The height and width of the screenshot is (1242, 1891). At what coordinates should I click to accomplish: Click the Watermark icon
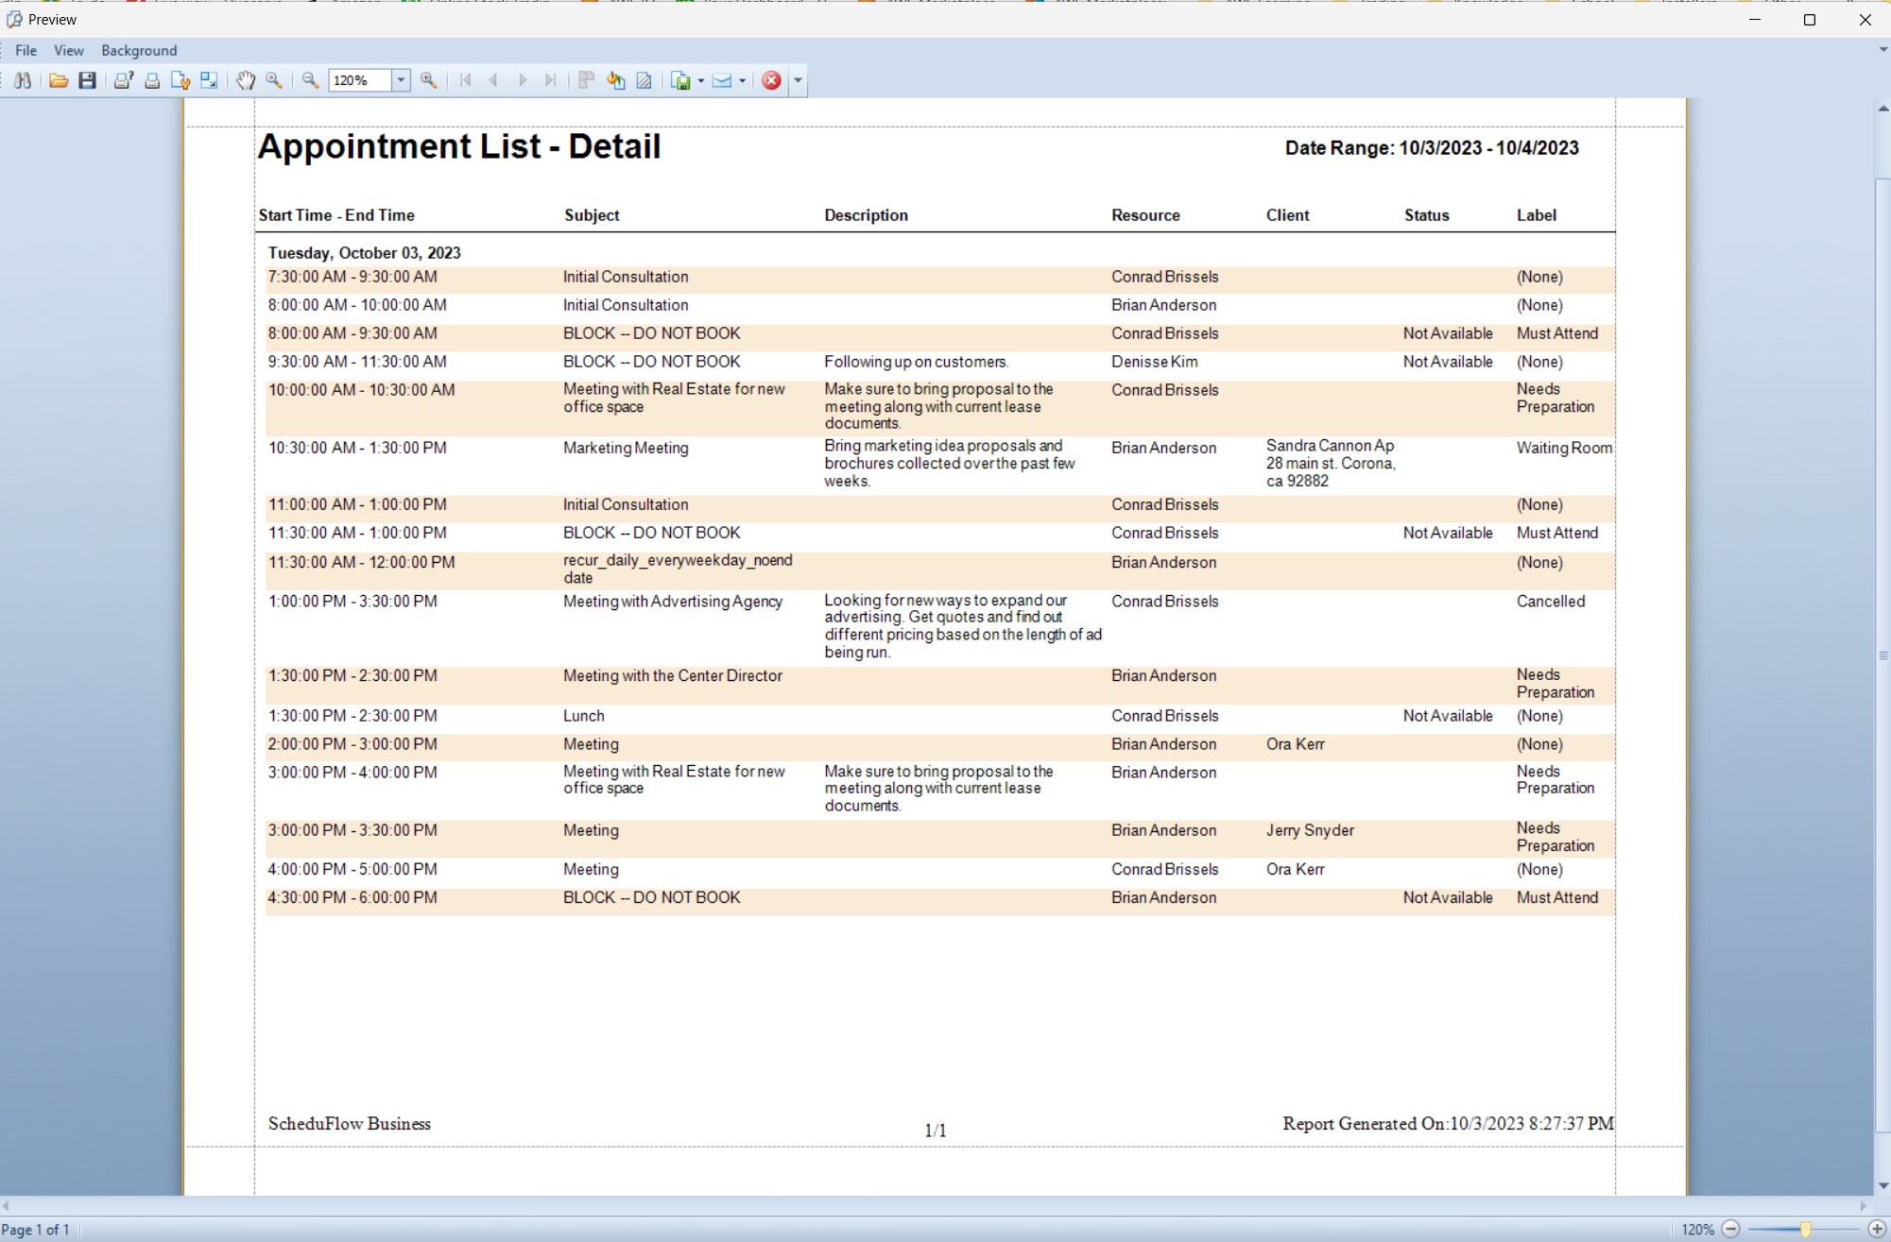(x=645, y=80)
